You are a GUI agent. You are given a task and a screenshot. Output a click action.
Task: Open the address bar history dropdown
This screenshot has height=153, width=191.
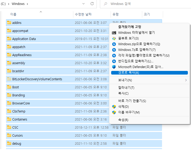pyautogui.click(x=83, y=4)
